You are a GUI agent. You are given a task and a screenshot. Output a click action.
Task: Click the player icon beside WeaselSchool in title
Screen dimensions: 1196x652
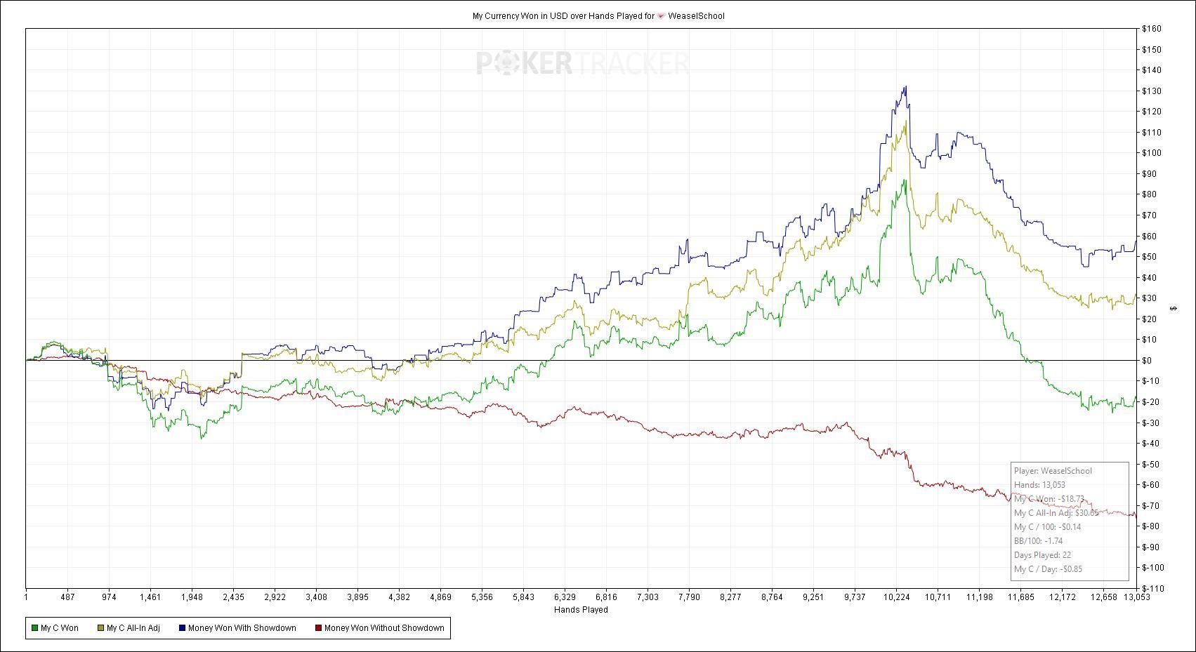click(x=661, y=16)
